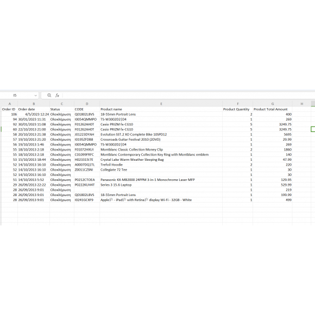Image resolution: width=315 pixels, height=315 pixels.
Task: Select the date cell 4/5/2023 12:24
Action: click(x=34, y=114)
